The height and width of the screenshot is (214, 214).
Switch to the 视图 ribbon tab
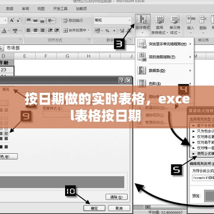[x=41, y=9]
